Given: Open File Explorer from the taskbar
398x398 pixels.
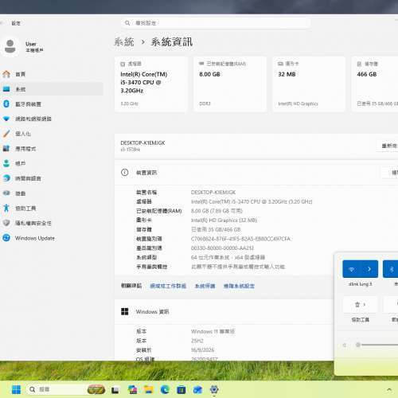Looking at the screenshot, I should pyautogui.click(x=149, y=389).
